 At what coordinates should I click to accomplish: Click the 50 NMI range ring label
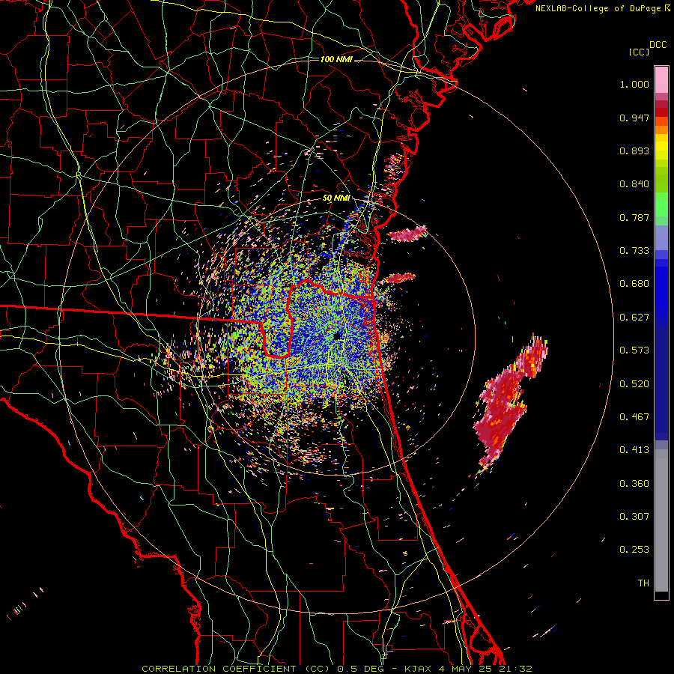pos(336,198)
